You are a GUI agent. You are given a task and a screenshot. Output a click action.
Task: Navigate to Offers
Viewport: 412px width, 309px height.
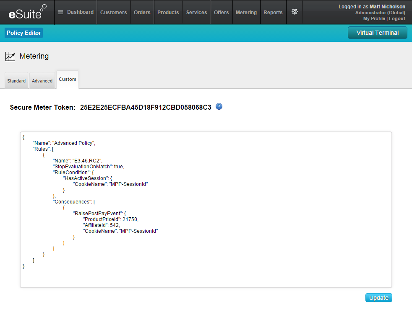tap(222, 13)
